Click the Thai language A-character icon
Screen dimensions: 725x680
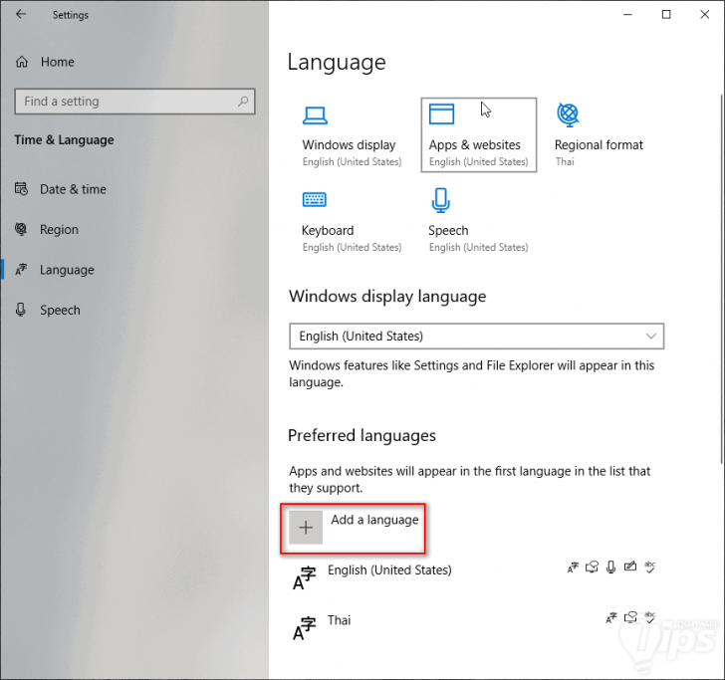click(x=305, y=628)
